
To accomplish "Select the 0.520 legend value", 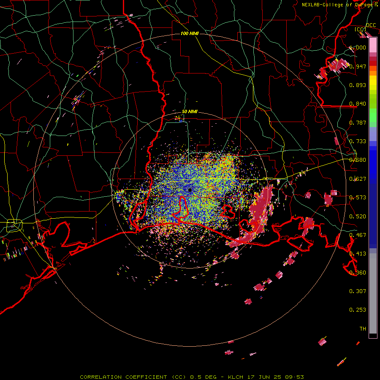I will tap(358, 217).
